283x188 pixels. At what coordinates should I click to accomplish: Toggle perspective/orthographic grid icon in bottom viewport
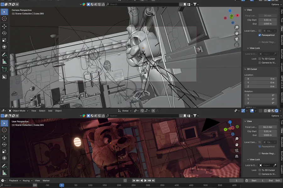236,156
